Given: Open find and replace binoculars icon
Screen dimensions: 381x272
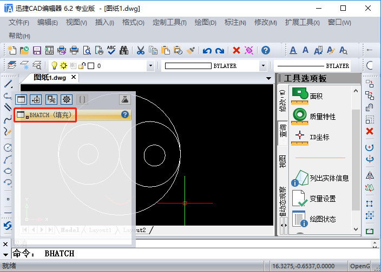Looking at the screenshot, I should coord(124,50).
